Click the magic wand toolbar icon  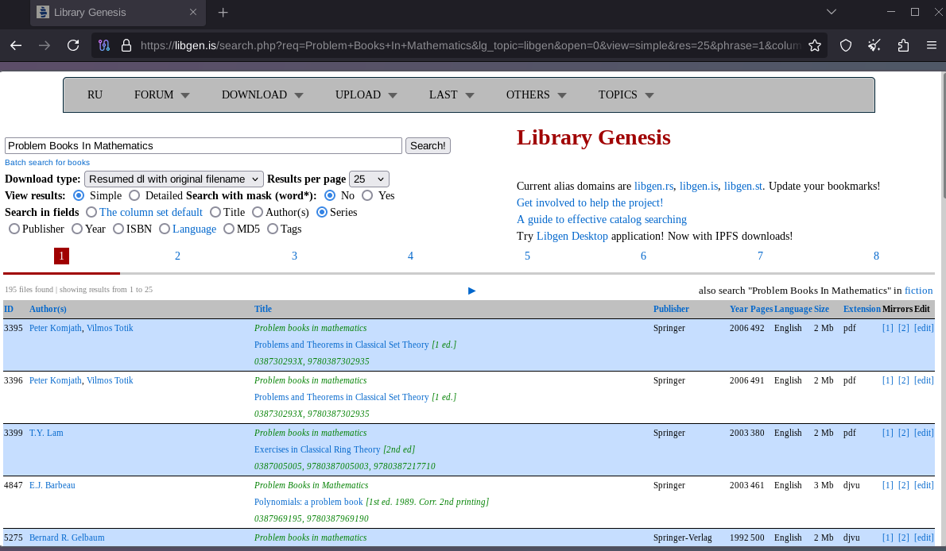[x=874, y=45]
